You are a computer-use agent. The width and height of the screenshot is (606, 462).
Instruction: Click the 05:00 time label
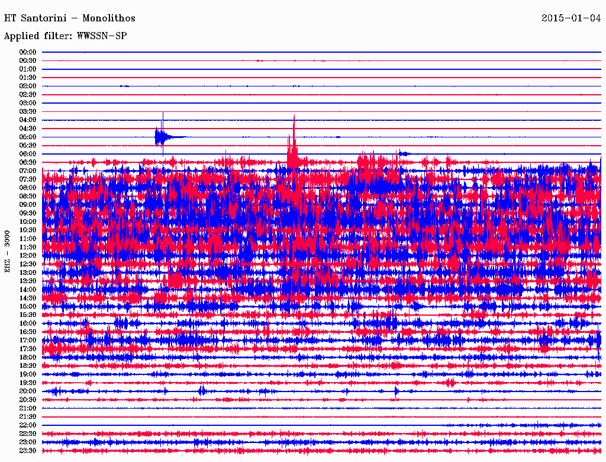click(27, 137)
